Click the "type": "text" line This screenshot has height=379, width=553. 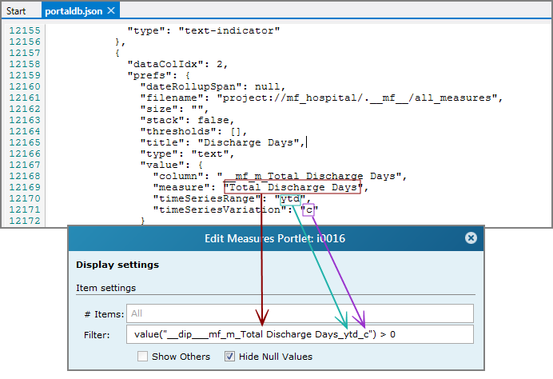tap(187, 154)
